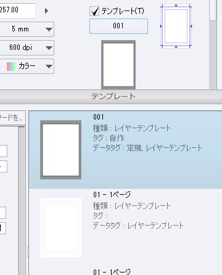Click the upper panel vertical scrollbar

pos(213,44)
